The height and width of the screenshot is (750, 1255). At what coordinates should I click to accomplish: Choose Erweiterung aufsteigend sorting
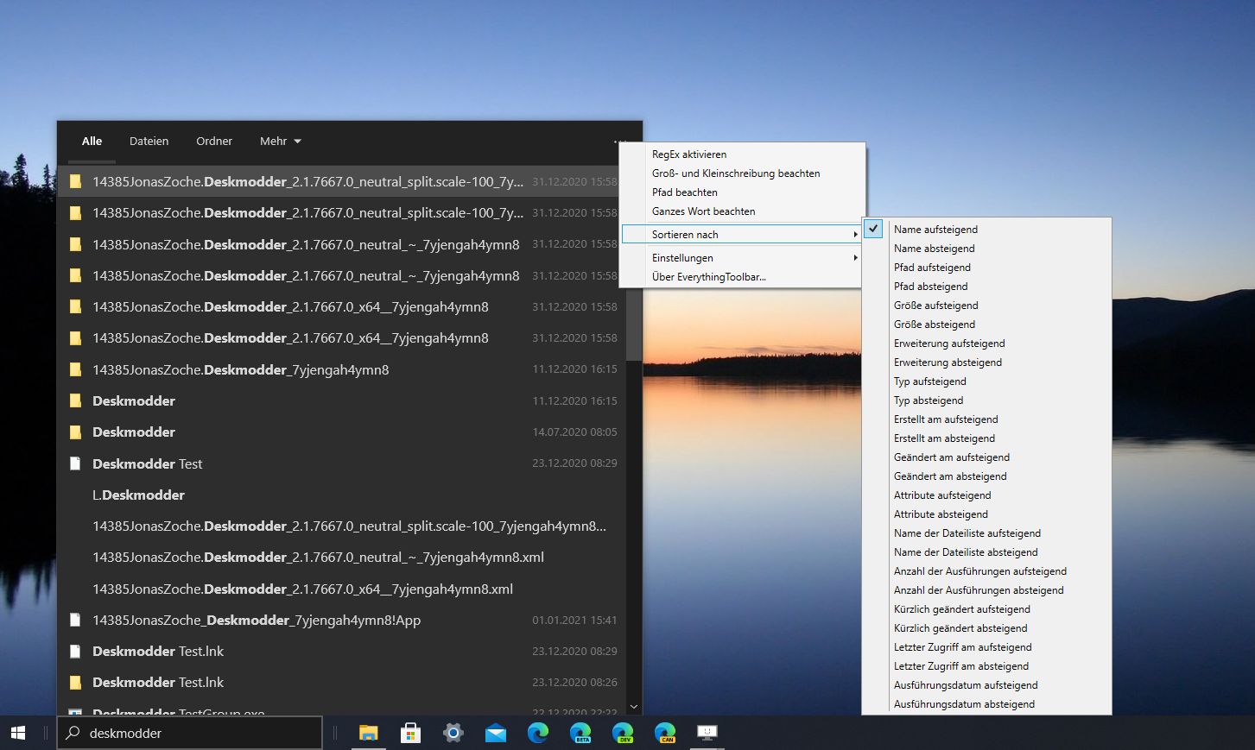coord(986,343)
